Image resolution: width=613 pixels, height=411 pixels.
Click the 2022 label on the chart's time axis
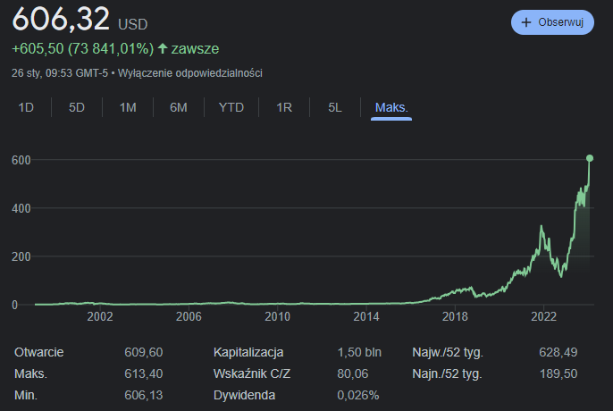click(x=544, y=316)
